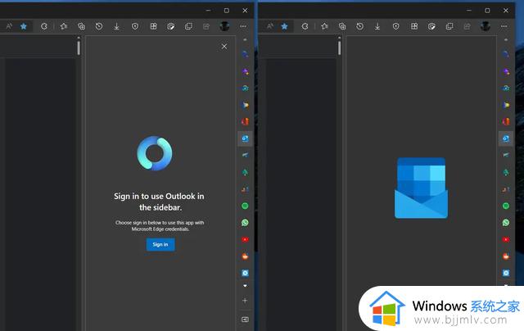This screenshot has width=524, height=331.
Task: Toggle the blue favorite star in left window
Action: coord(24,26)
